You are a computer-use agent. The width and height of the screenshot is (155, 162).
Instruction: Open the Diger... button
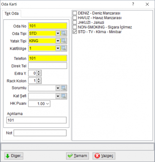(x=14, y=156)
